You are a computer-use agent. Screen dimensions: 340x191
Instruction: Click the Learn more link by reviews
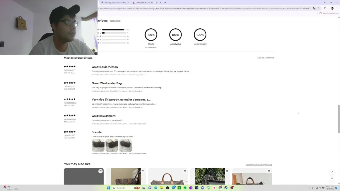pos(115,21)
